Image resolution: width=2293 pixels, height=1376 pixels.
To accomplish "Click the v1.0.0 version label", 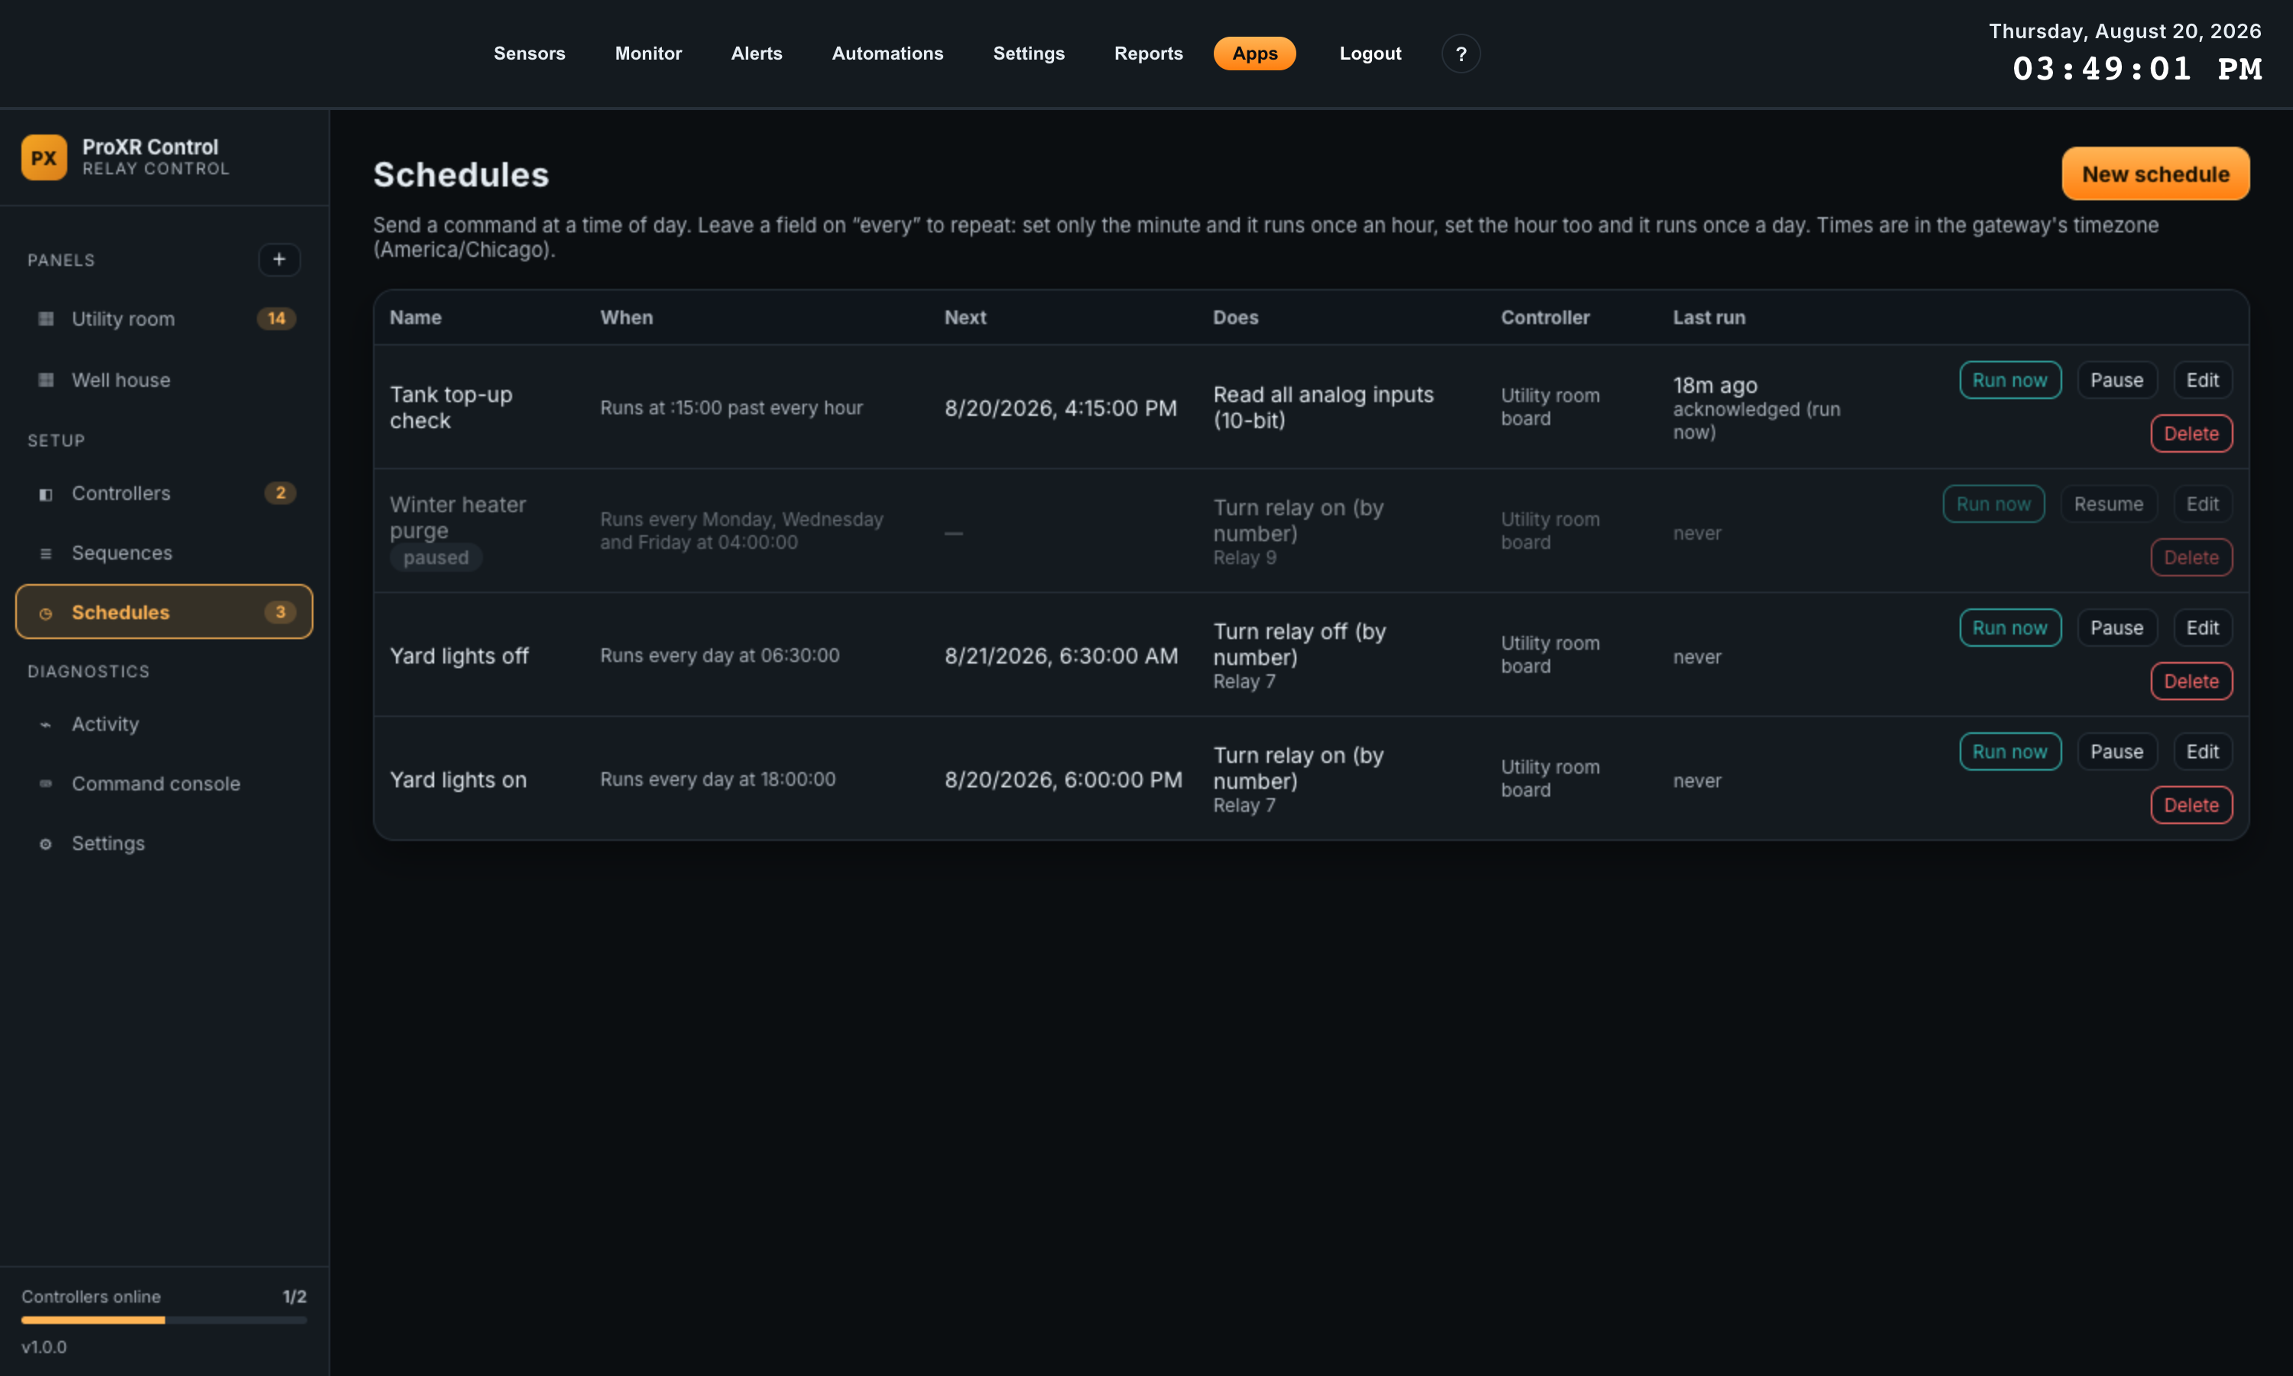I will click(x=44, y=1347).
